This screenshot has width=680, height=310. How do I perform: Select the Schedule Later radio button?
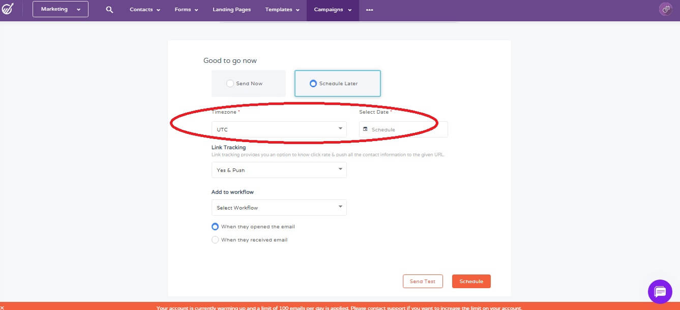click(x=313, y=83)
